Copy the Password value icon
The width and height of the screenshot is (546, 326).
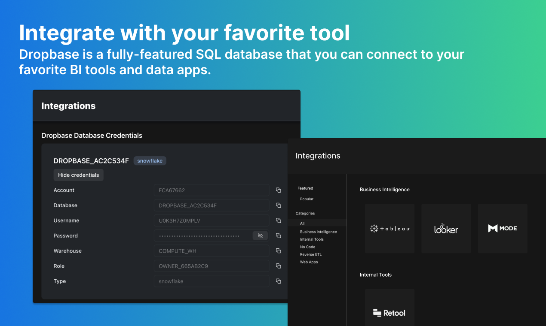coord(279,235)
